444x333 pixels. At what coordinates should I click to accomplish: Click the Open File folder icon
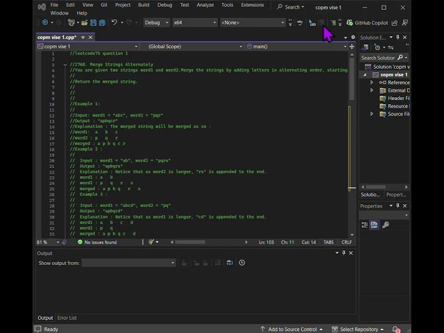(x=84, y=23)
